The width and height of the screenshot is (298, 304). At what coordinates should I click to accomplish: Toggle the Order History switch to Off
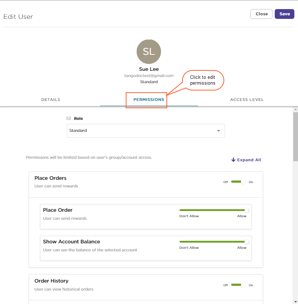pos(239,285)
